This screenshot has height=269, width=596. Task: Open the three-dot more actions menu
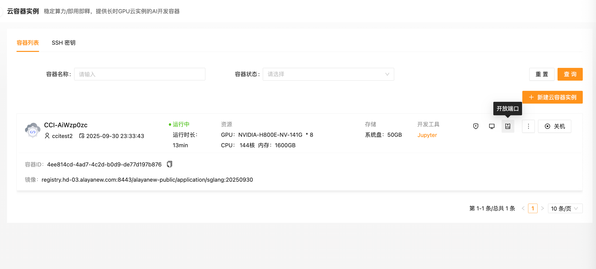click(x=528, y=126)
